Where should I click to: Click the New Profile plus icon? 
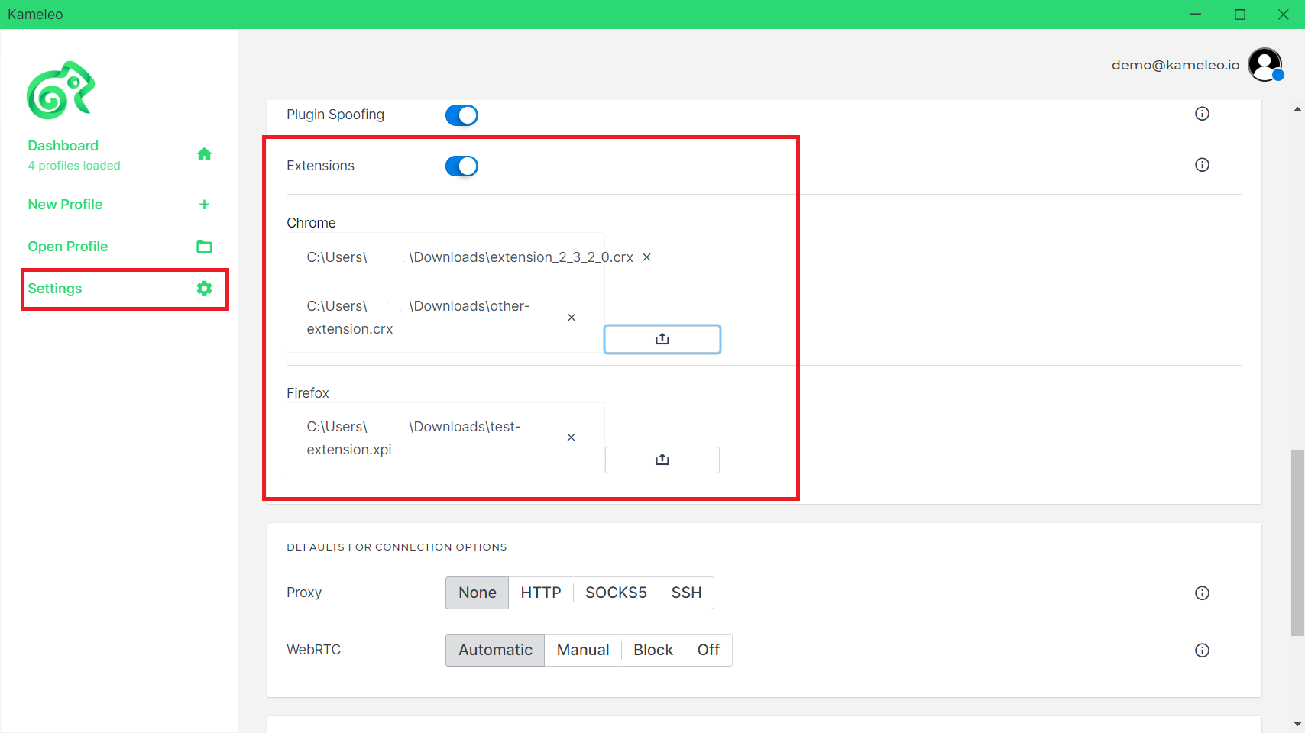click(204, 205)
